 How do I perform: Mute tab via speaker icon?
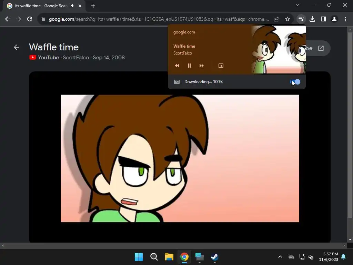click(x=72, y=6)
